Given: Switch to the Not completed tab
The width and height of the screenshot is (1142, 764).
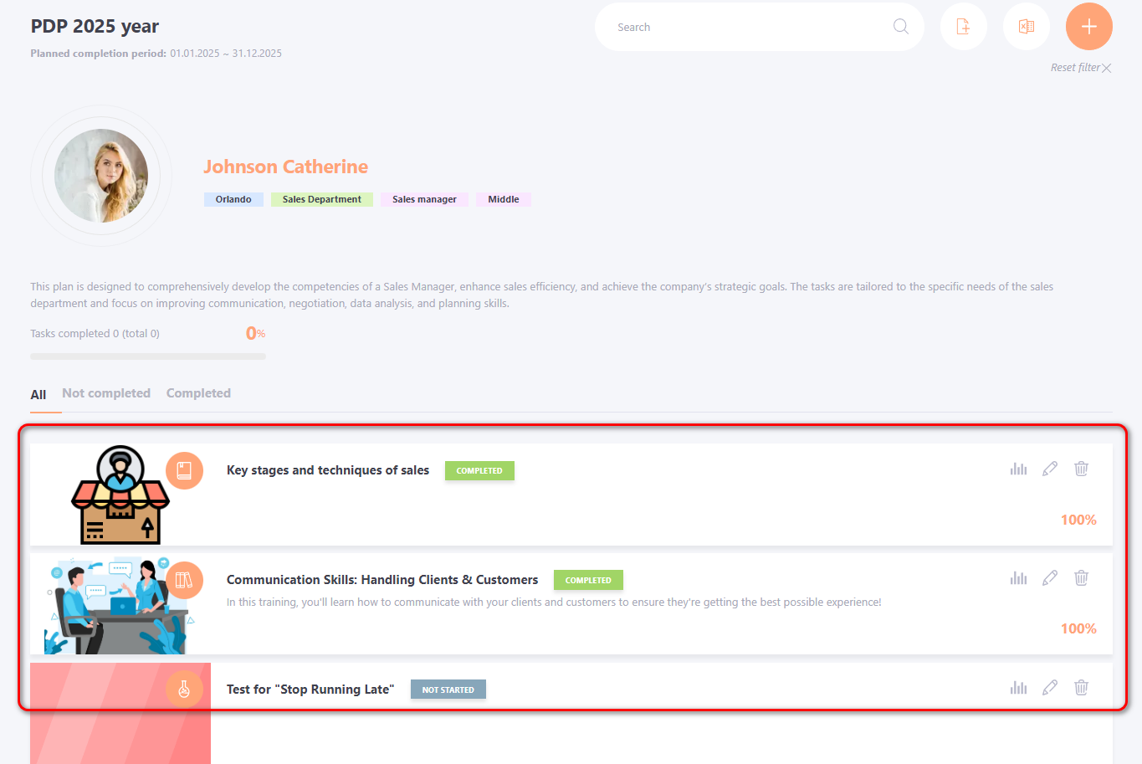Looking at the screenshot, I should pos(106,393).
